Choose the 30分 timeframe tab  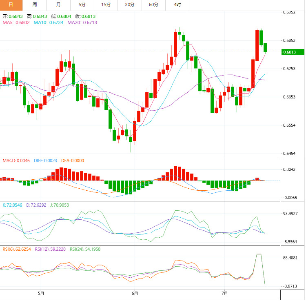point(130,5)
